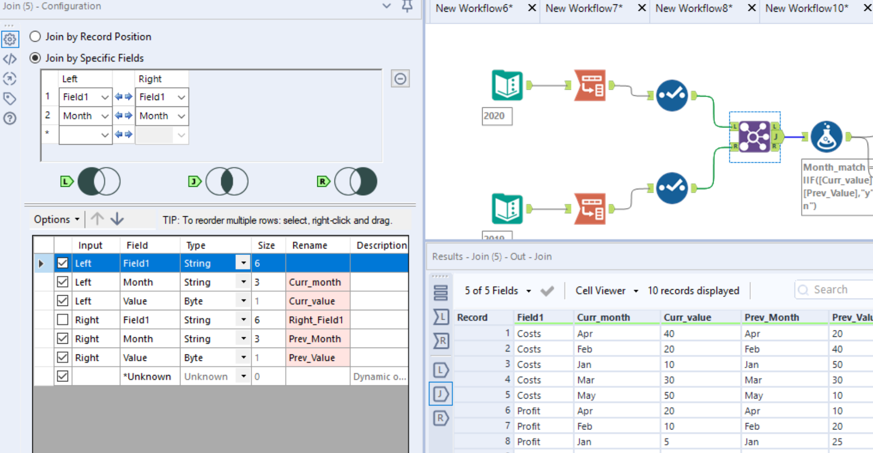Click the Results search box
873x453 pixels.
839,289
